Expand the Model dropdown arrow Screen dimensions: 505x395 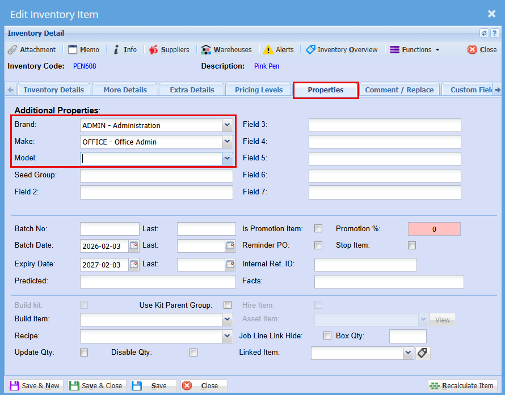(227, 159)
